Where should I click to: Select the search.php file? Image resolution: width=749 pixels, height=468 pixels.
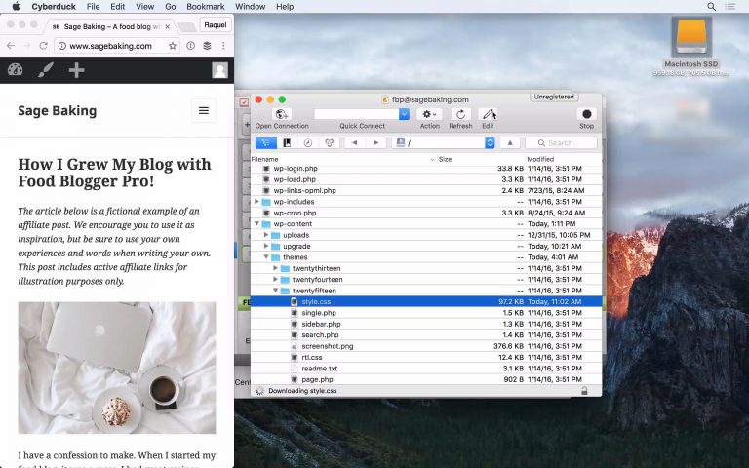(x=320, y=334)
